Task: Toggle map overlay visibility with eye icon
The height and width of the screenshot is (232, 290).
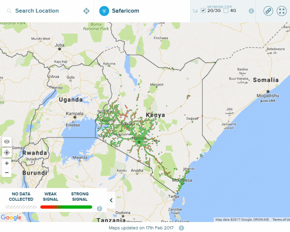Action: point(7,142)
